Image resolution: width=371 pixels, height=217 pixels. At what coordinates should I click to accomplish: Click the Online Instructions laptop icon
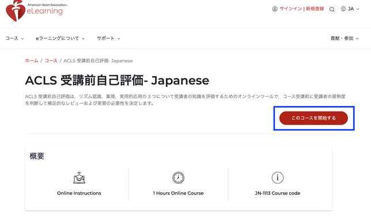pos(79,178)
